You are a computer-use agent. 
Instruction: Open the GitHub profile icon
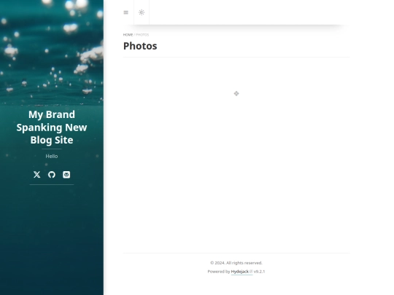coord(52,175)
